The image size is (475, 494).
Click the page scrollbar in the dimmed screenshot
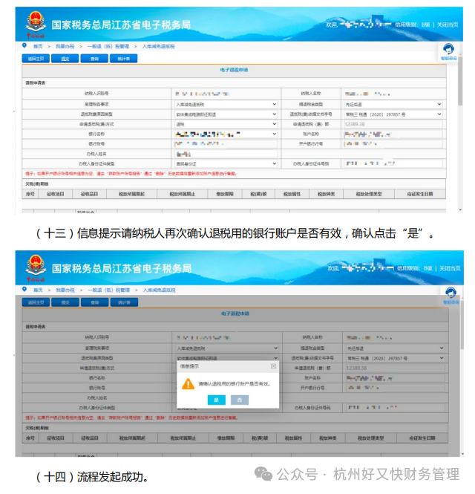[x=462, y=323]
